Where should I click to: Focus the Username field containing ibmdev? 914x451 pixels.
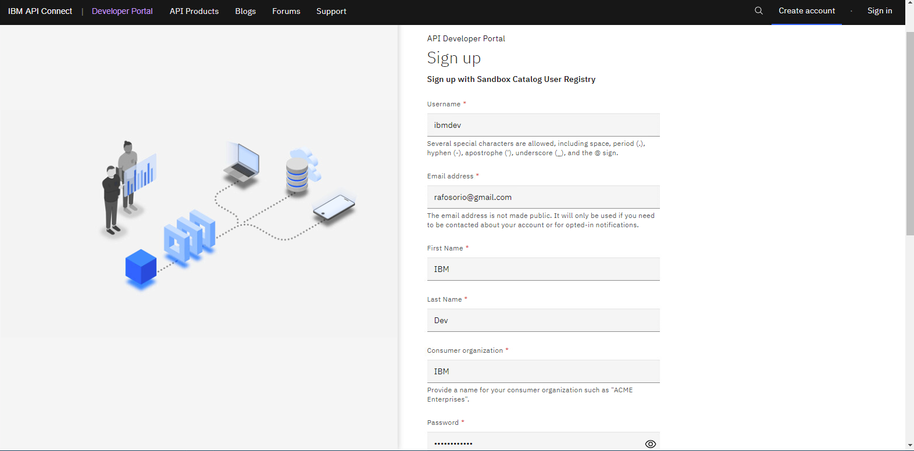(x=543, y=125)
